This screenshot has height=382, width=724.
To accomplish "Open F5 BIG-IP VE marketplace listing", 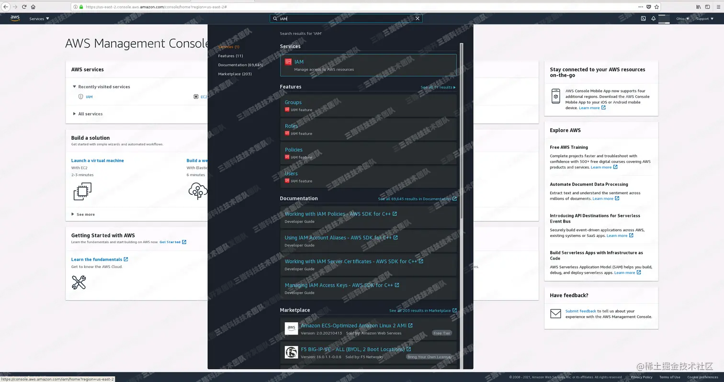I will [x=355, y=349].
